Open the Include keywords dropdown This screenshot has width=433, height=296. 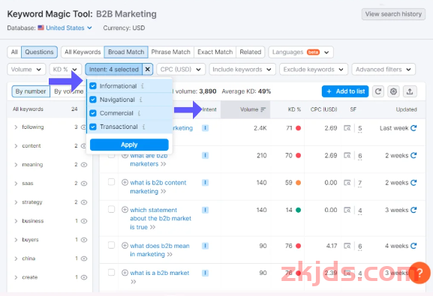(x=242, y=69)
